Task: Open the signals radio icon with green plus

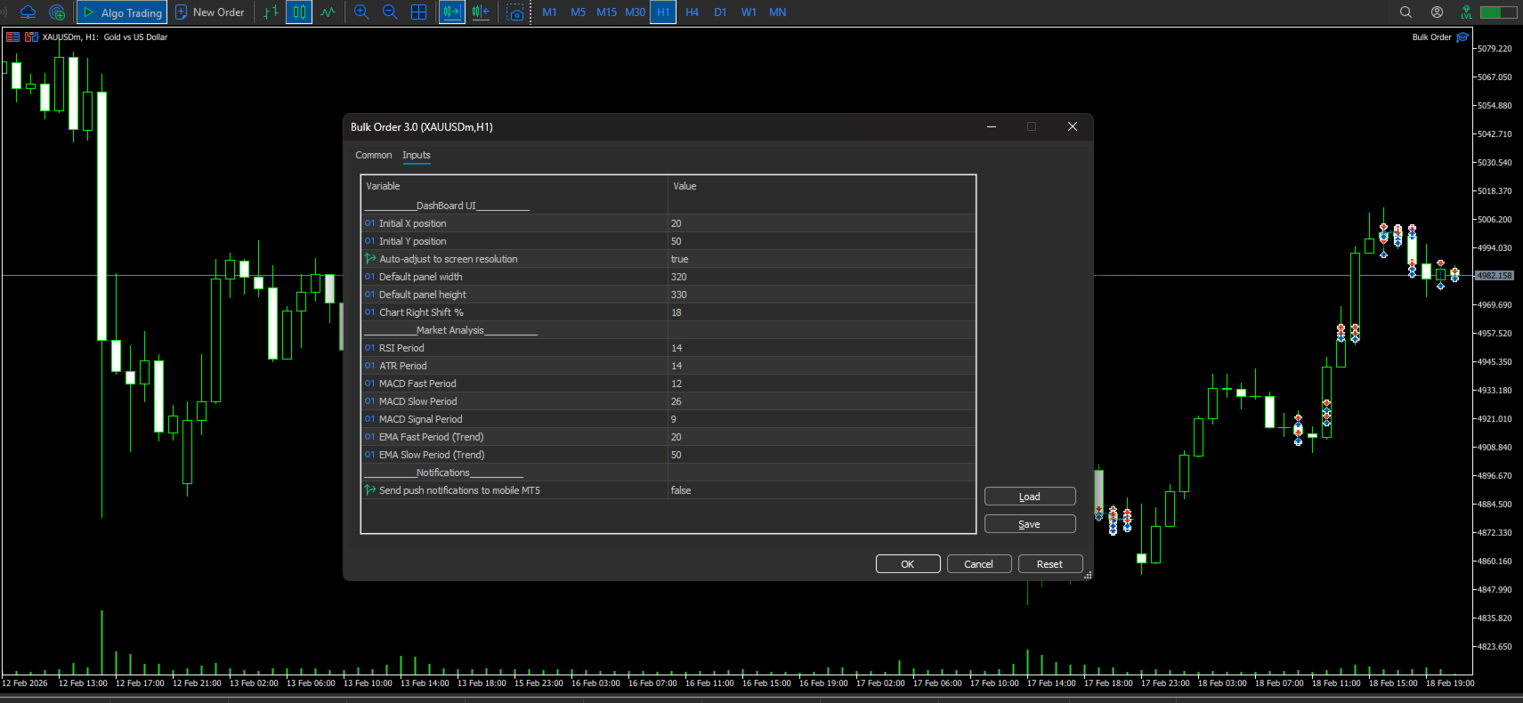Action: click(57, 12)
